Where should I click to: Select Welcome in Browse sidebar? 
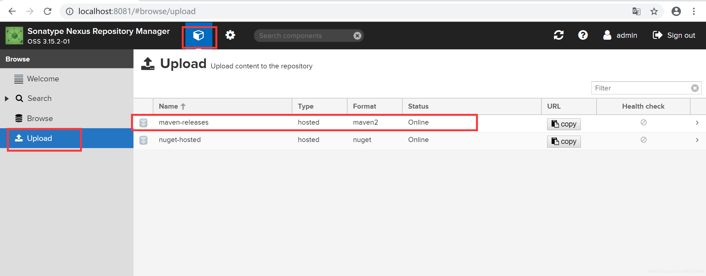pyautogui.click(x=67, y=79)
